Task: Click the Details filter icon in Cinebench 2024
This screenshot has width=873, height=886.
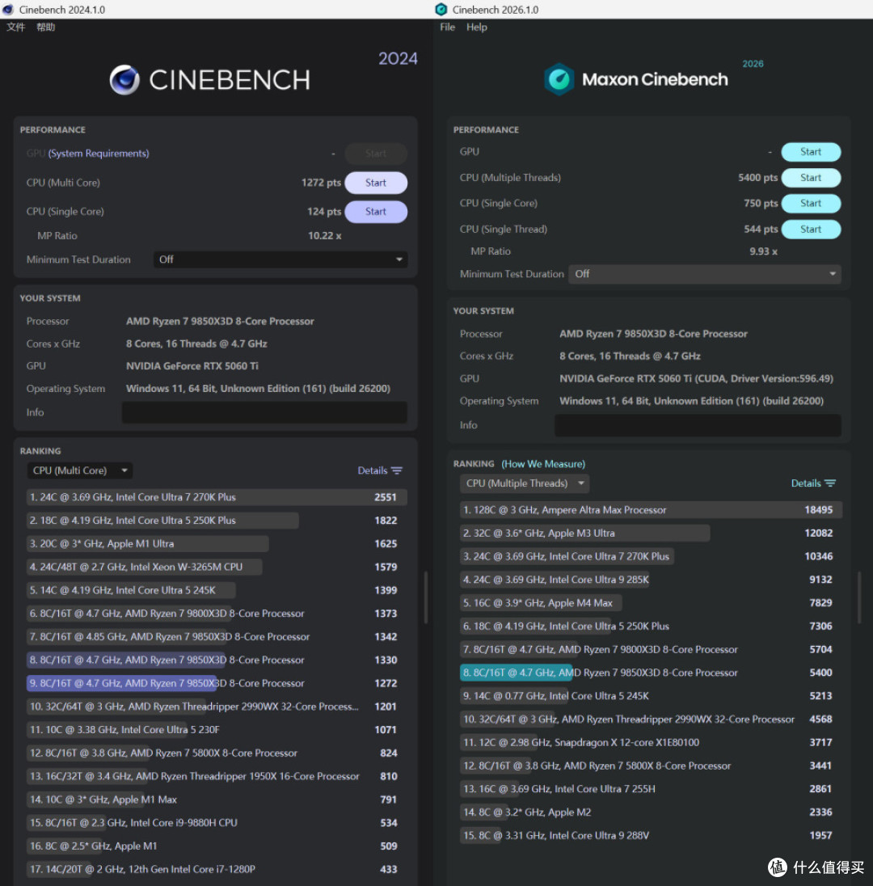Action: tap(397, 470)
